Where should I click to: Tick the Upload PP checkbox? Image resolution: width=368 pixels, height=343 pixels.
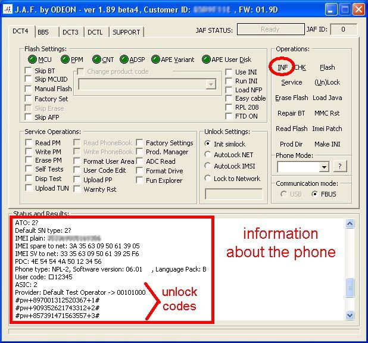click(x=77, y=180)
